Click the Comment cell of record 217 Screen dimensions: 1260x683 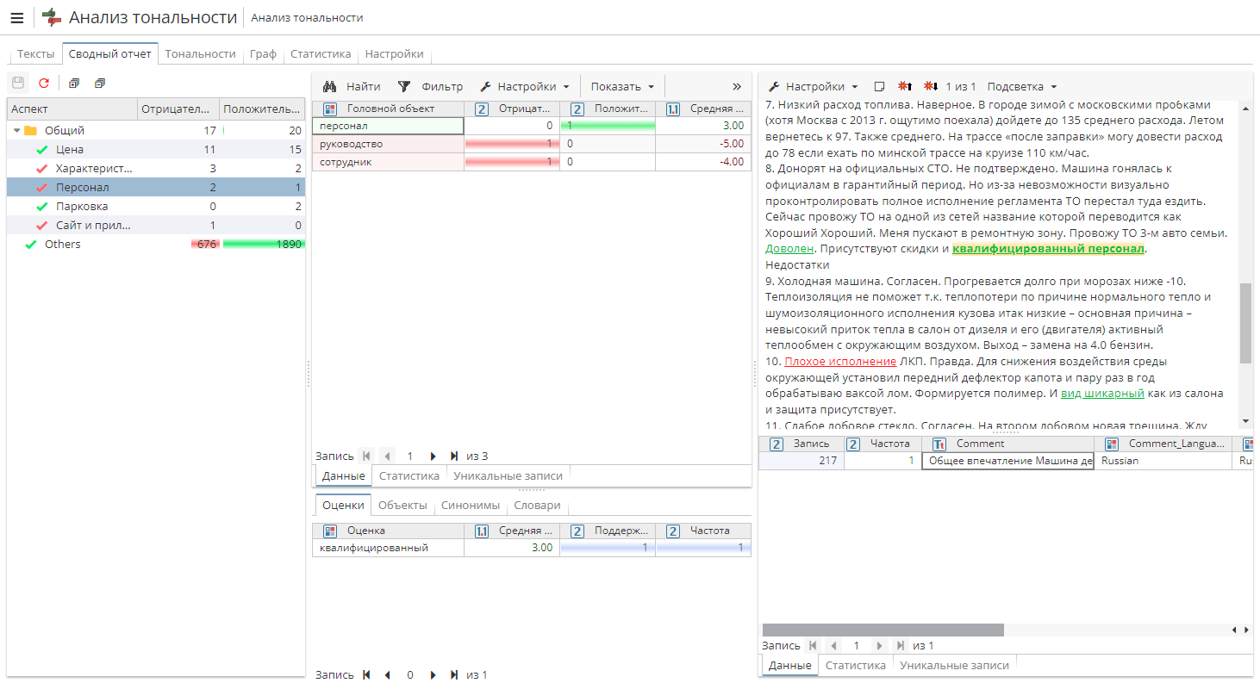(x=1008, y=461)
